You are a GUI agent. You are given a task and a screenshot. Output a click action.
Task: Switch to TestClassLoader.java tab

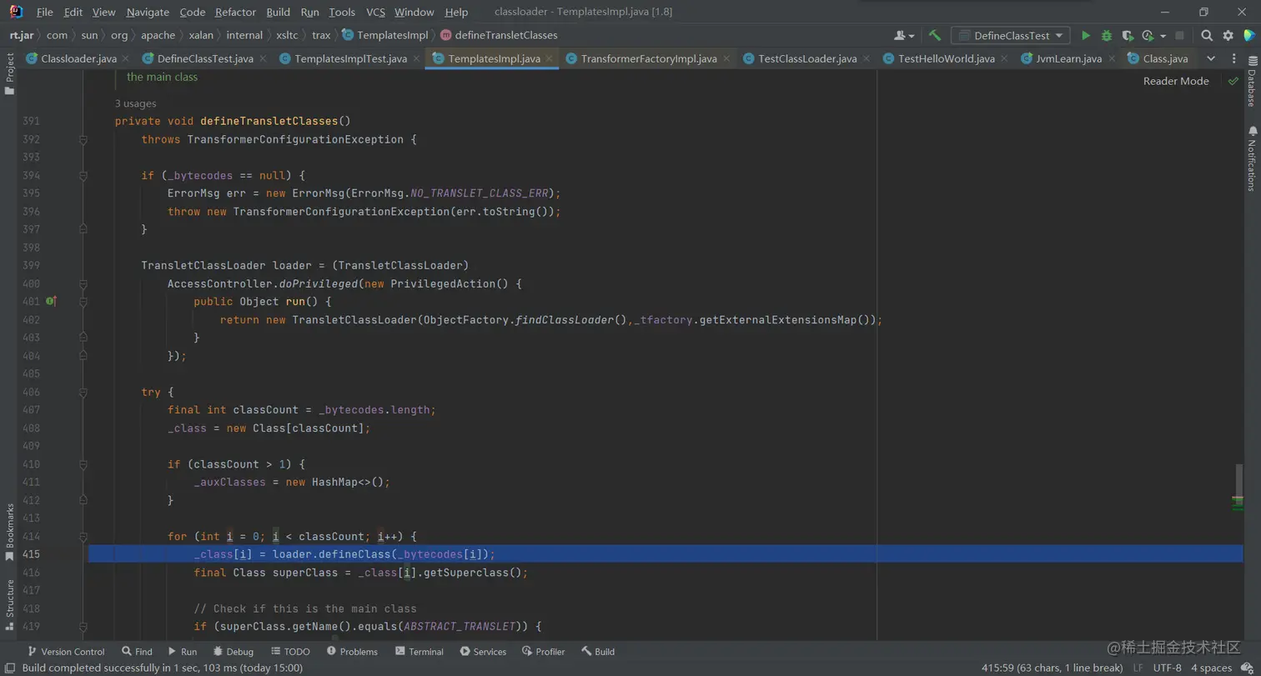click(x=807, y=58)
